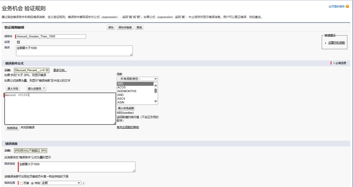Select ABS in the function list
Image resolution: width=353 pixels, height=187 pixels.
click(x=135, y=84)
